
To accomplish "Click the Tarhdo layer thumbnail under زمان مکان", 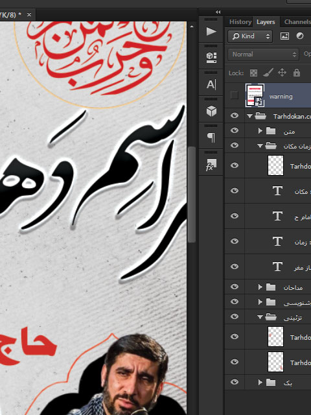I will click(x=275, y=165).
